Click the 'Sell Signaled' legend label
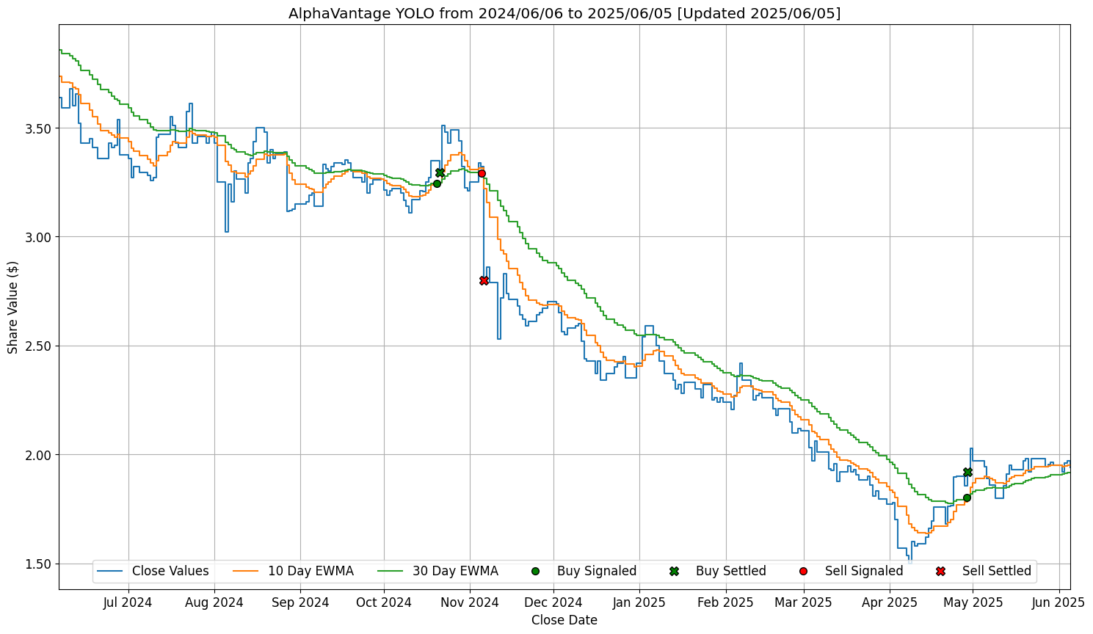The height and width of the screenshot is (634, 1093). (864, 571)
